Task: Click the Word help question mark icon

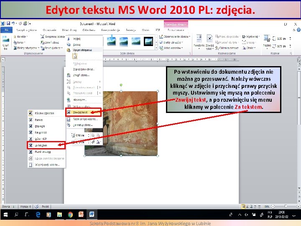Action: 298,30
